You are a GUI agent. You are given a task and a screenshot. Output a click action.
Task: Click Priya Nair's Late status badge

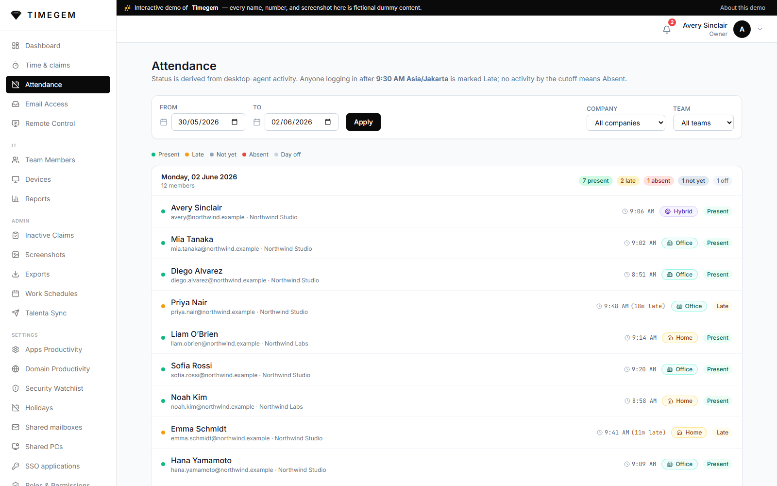click(x=722, y=306)
